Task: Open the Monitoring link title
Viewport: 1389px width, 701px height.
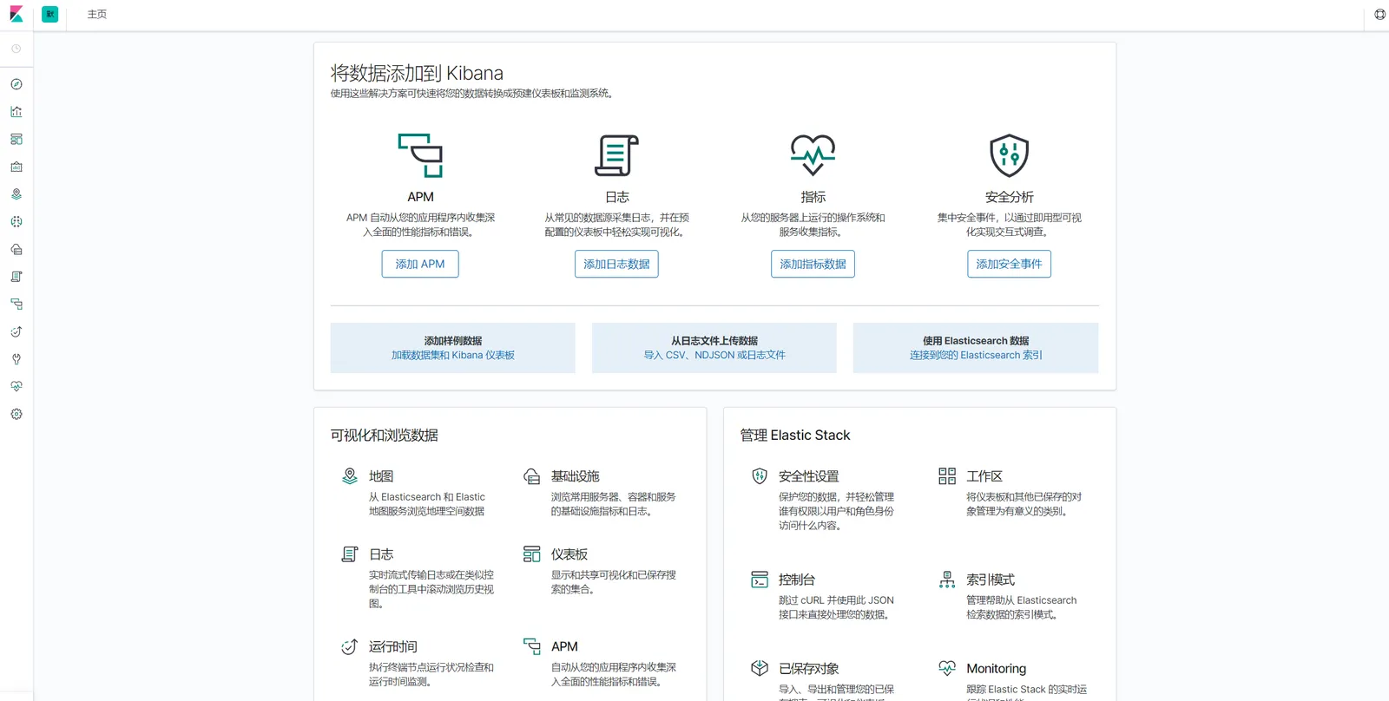Action: tap(997, 668)
